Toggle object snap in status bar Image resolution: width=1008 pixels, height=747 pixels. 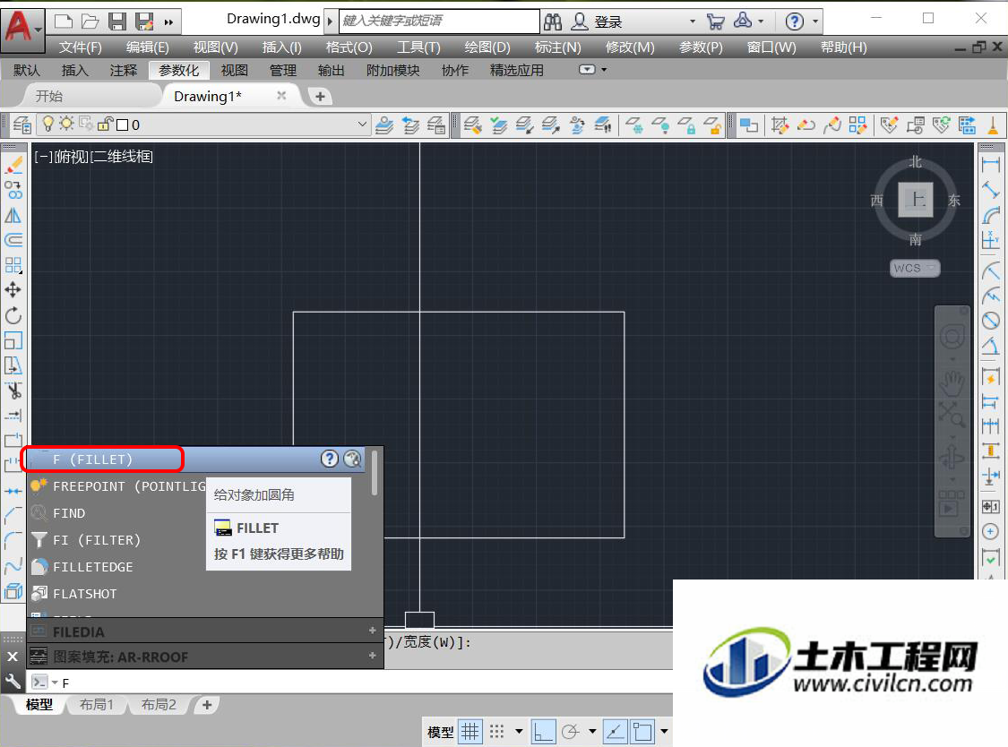(642, 732)
